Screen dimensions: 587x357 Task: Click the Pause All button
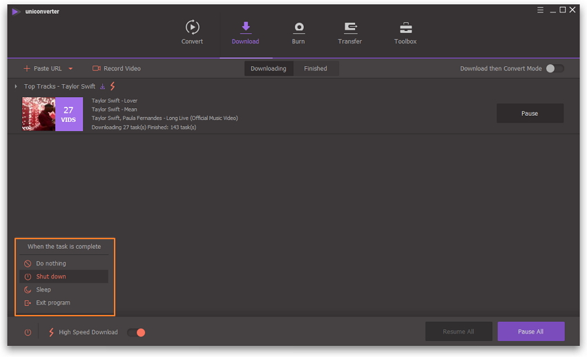pos(531,331)
